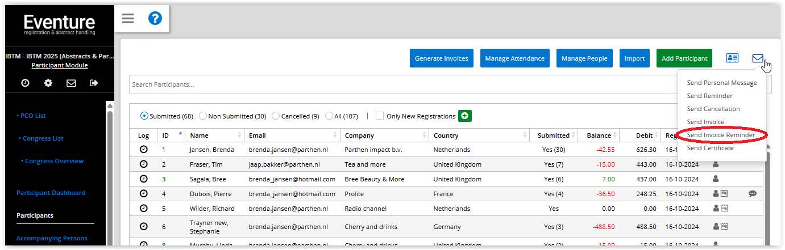Select the Non Submitted (30) radio button
This screenshot has height=250, width=785.
coord(203,116)
